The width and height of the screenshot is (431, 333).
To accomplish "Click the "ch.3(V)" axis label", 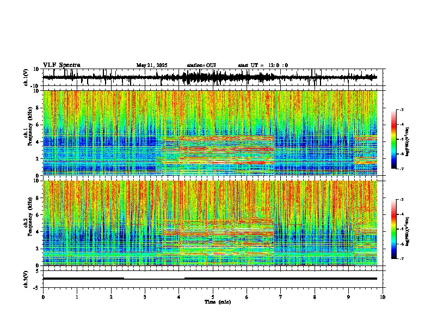I will [x=26, y=279].
